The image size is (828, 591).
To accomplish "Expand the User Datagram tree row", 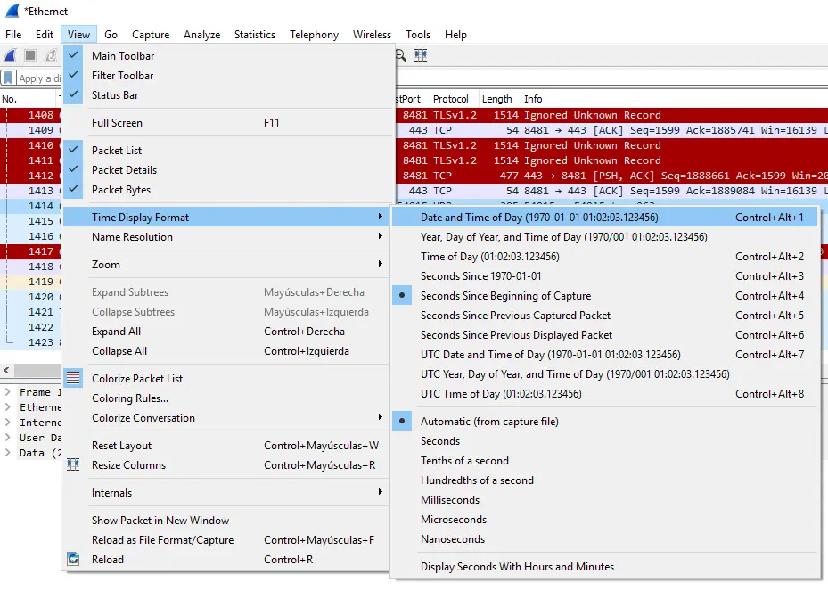I will pyautogui.click(x=8, y=438).
